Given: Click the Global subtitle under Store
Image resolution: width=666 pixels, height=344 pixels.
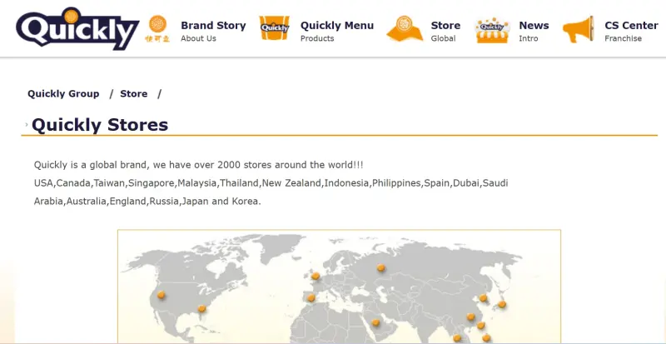Looking at the screenshot, I should pos(443,38).
